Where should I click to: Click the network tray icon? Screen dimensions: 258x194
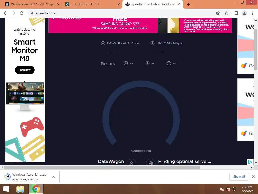click(234, 189)
